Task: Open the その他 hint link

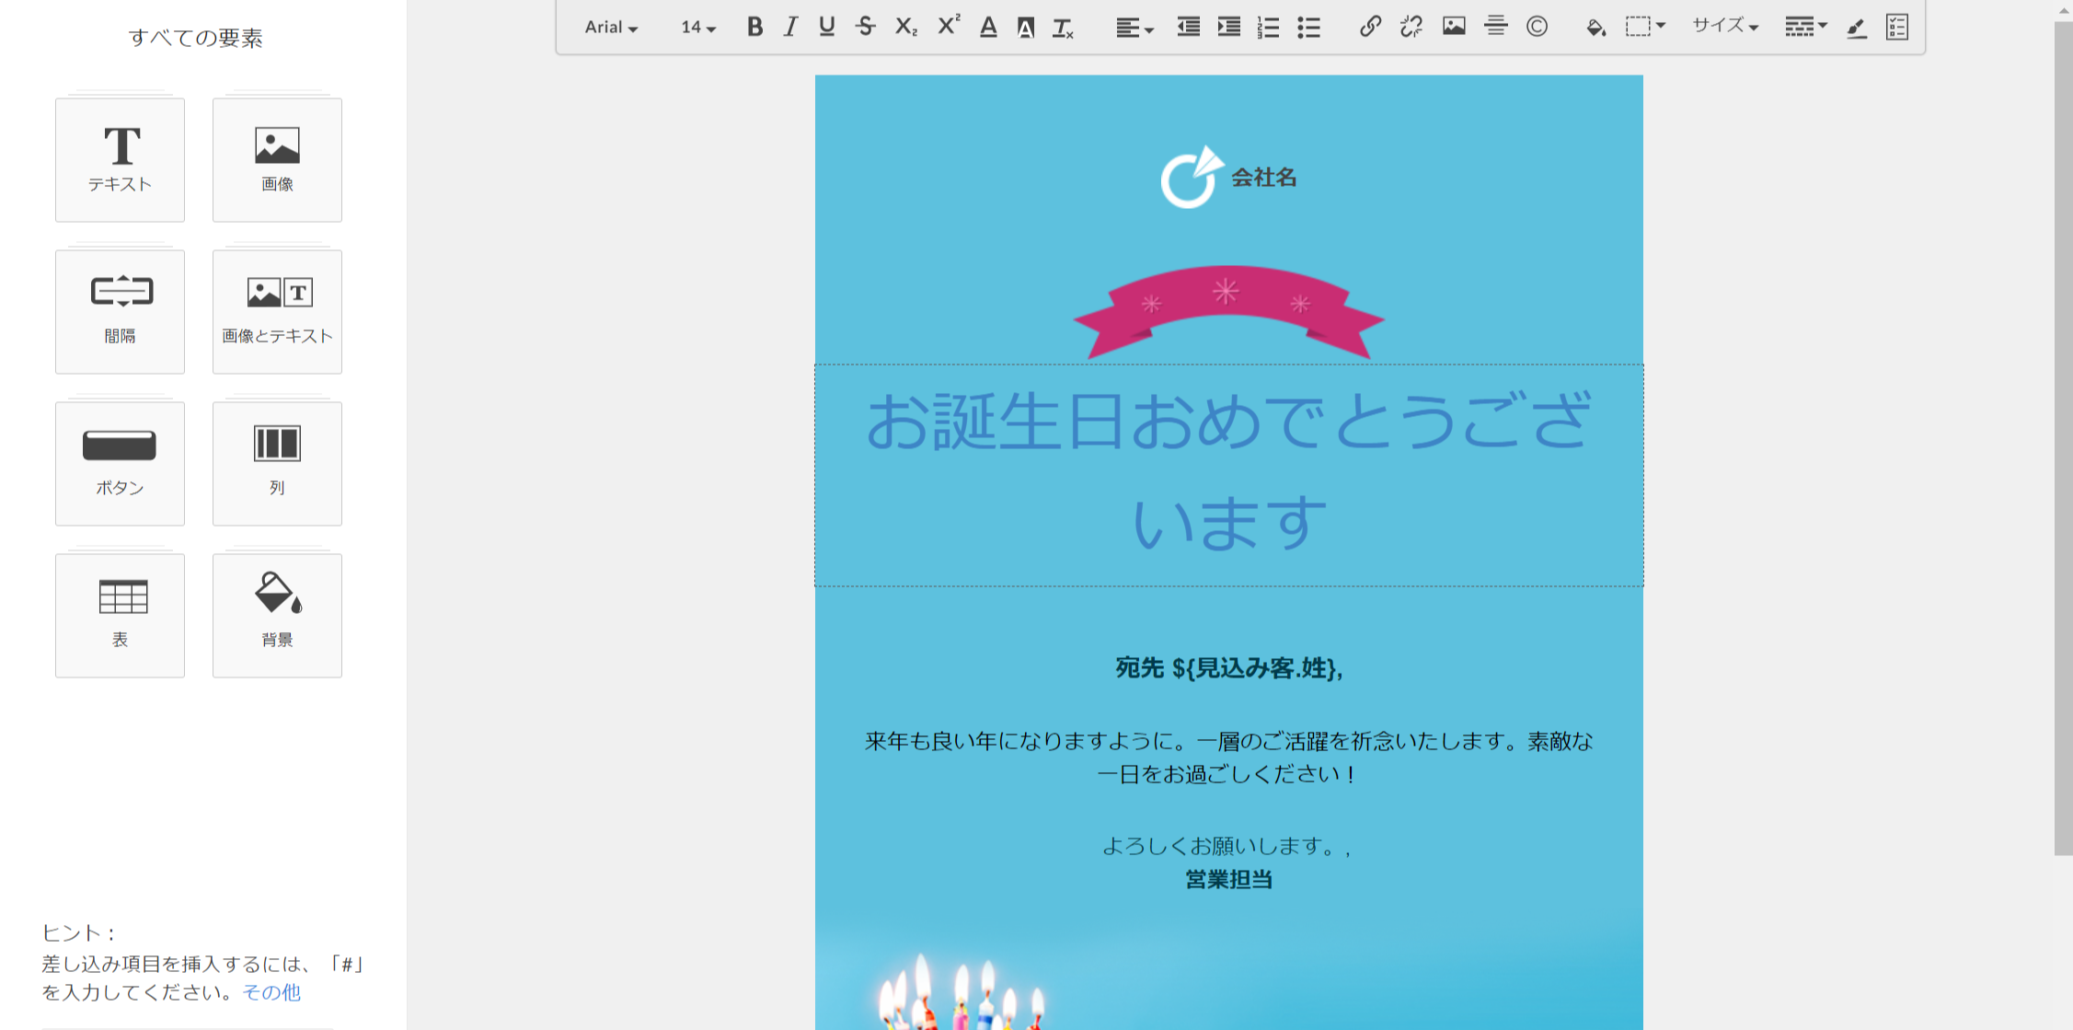Action: tap(271, 992)
